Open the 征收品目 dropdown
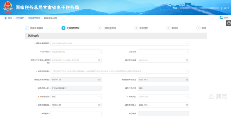 (x=163, y=52)
